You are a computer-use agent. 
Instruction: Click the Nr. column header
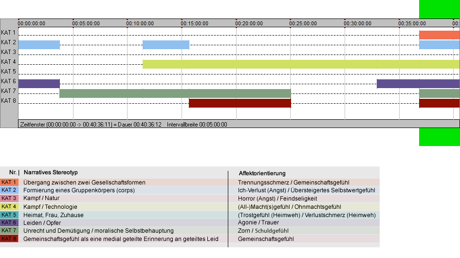(14, 173)
